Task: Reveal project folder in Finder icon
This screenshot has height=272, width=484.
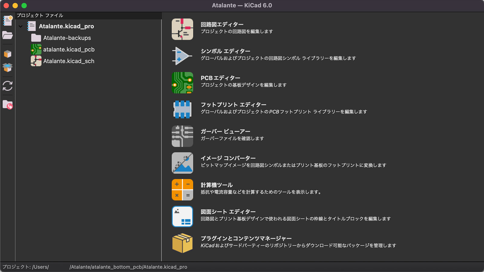Action: click(8, 105)
